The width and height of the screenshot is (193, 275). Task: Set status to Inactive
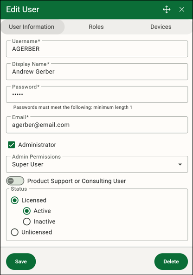tap(27, 221)
